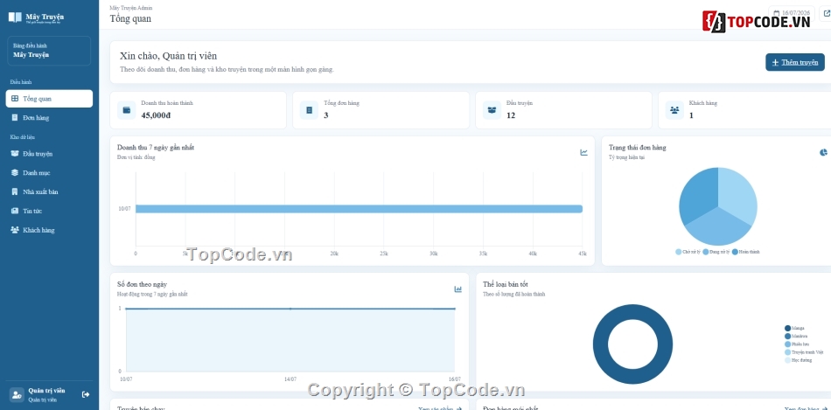Click the logout icon beside Quản trị viên

86,394
